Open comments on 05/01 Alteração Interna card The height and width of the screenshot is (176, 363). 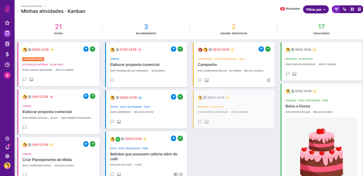[24, 79]
